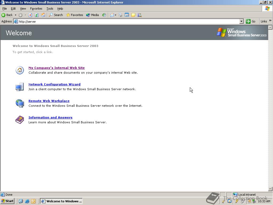Select the Welcome to Windows taskbar button
Image resolution: width=273 pixels, height=205 pixels.
(61, 201)
